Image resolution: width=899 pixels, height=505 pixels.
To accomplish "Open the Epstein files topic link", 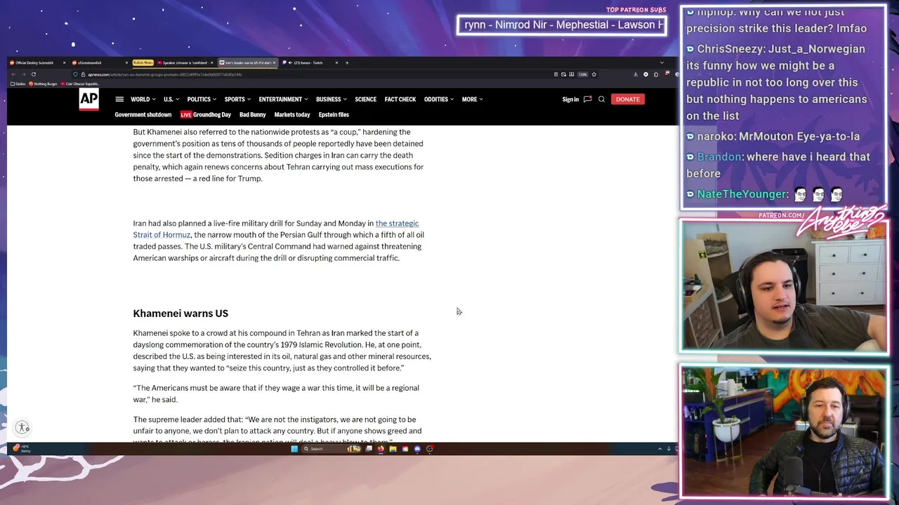I will coord(334,115).
